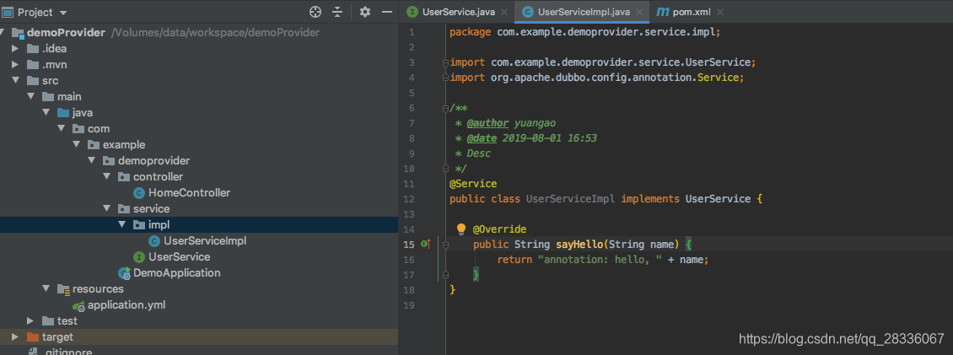Viewport: 953px width, 355px height.
Task: Click the implements-method gutter icon on line 15
Action: coord(425,244)
